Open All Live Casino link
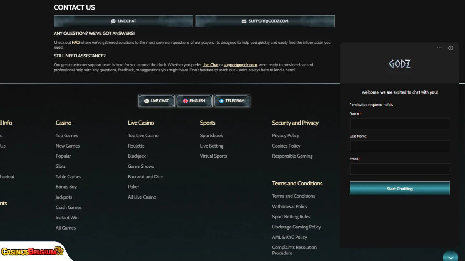 [x=142, y=197]
